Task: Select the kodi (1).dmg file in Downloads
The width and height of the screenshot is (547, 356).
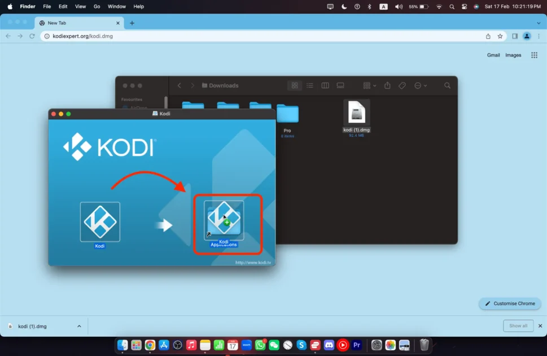Action: 356,113
